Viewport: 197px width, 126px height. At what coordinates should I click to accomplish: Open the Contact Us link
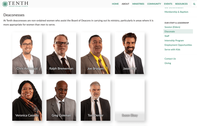pyautogui.click(x=170, y=59)
